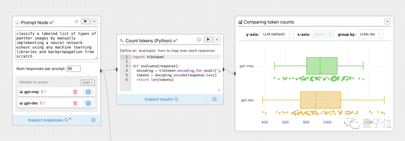Click into the prompt text area

pyautogui.click(x=56, y=45)
